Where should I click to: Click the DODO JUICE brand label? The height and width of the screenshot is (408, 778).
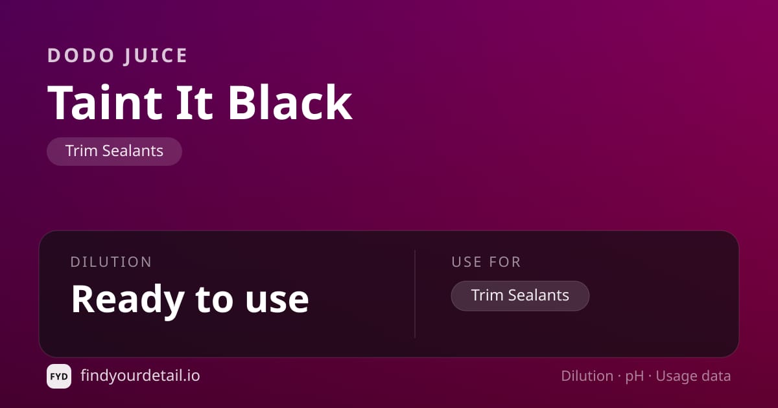[x=117, y=56]
